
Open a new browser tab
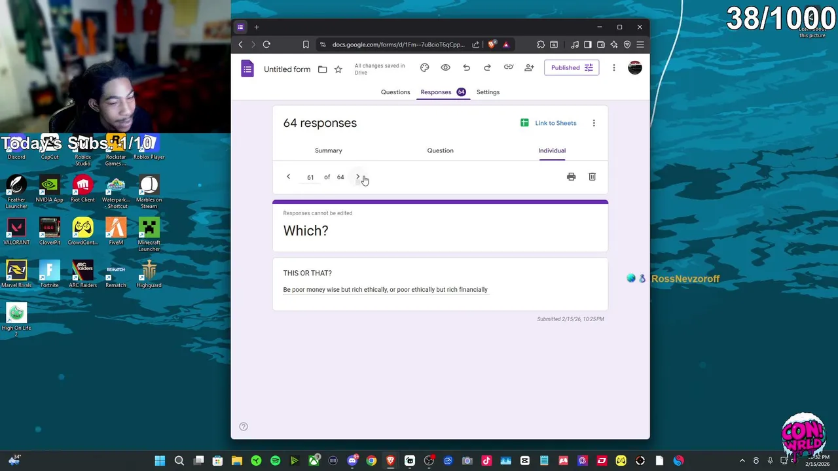click(257, 27)
